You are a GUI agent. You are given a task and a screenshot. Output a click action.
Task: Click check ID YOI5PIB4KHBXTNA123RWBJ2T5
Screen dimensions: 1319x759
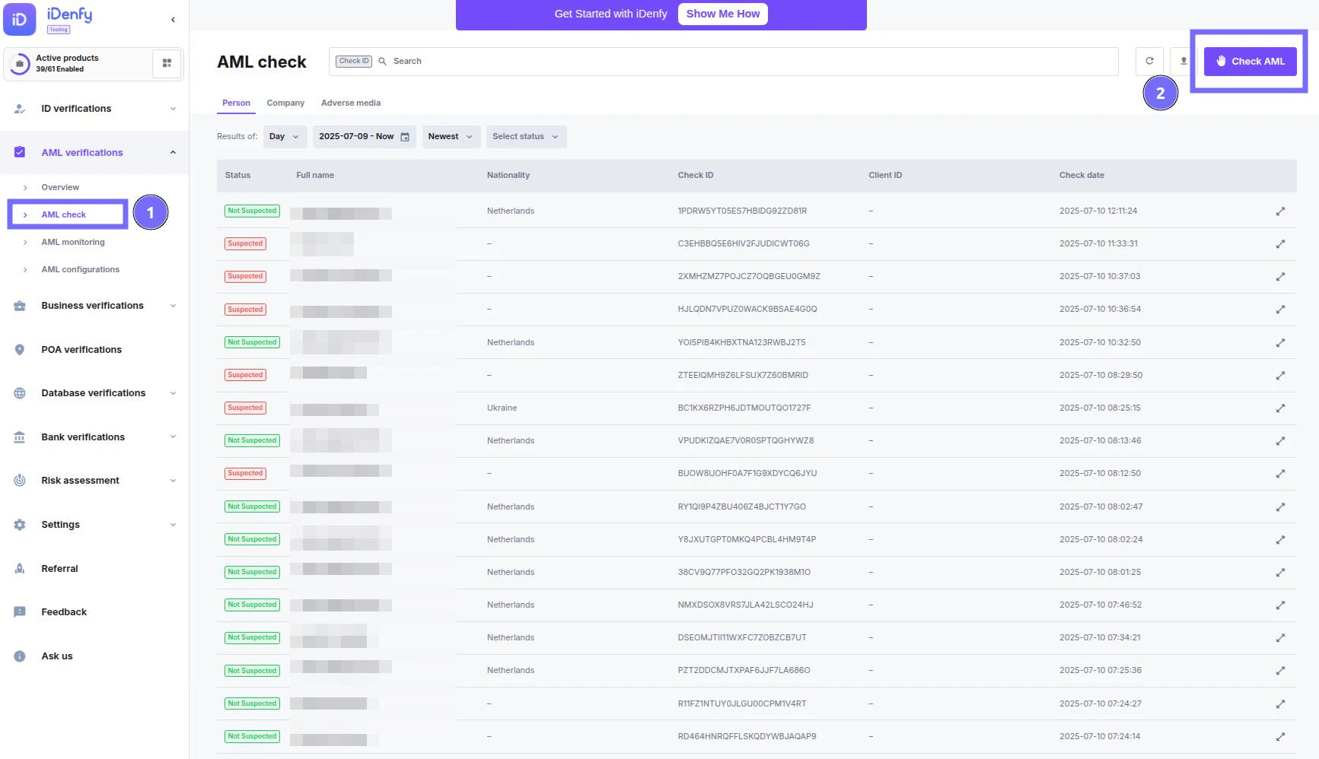click(x=741, y=342)
